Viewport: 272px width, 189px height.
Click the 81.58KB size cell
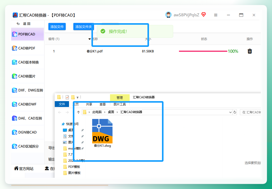point(148,51)
